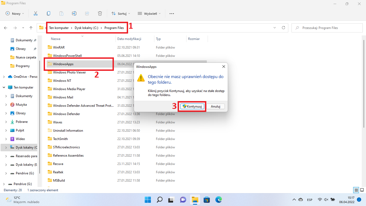Expand the OneDrive tree node
Viewport: 366px width, 206px height.
(4, 77)
